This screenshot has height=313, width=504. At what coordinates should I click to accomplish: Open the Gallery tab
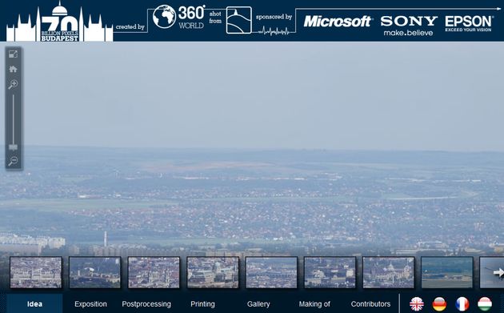(x=258, y=303)
